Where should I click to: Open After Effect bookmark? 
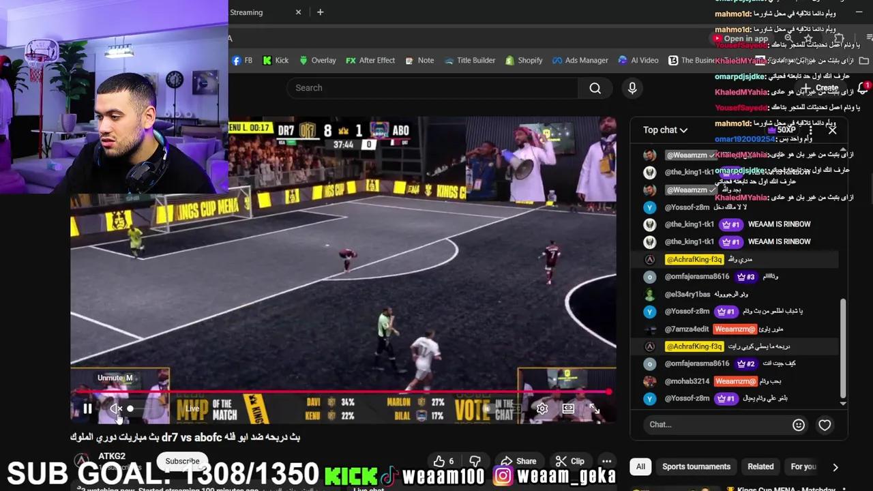tap(370, 61)
